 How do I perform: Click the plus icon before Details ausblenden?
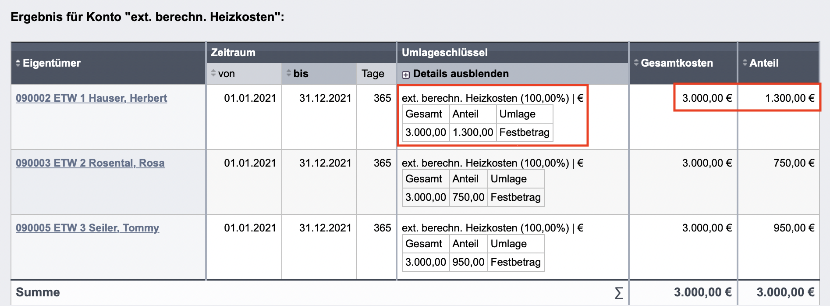pos(405,74)
